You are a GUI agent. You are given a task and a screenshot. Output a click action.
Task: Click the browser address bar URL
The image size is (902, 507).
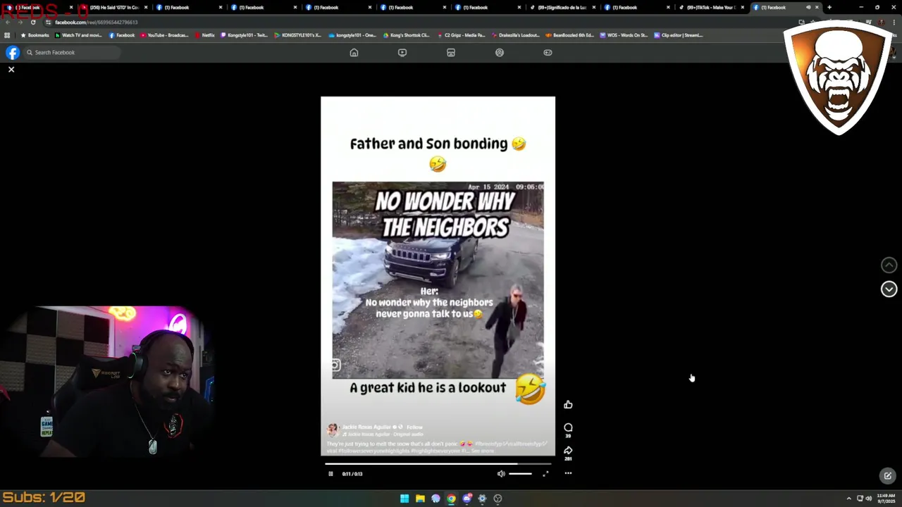point(96,23)
